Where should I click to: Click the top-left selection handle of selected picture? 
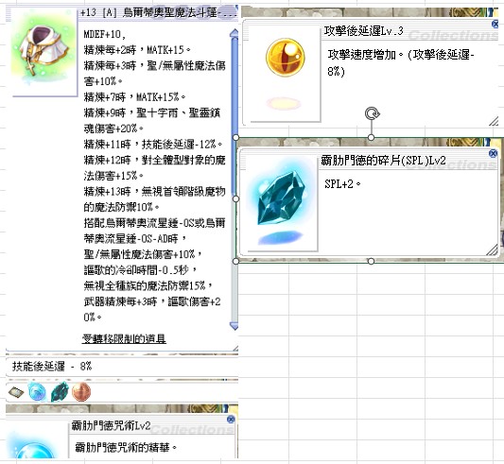(x=235, y=138)
